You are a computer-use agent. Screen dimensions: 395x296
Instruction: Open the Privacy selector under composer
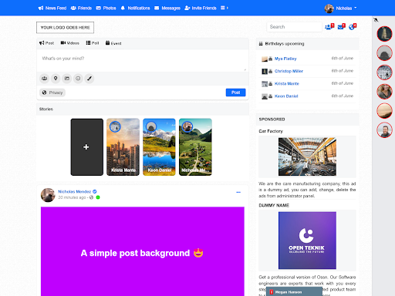[52, 92]
